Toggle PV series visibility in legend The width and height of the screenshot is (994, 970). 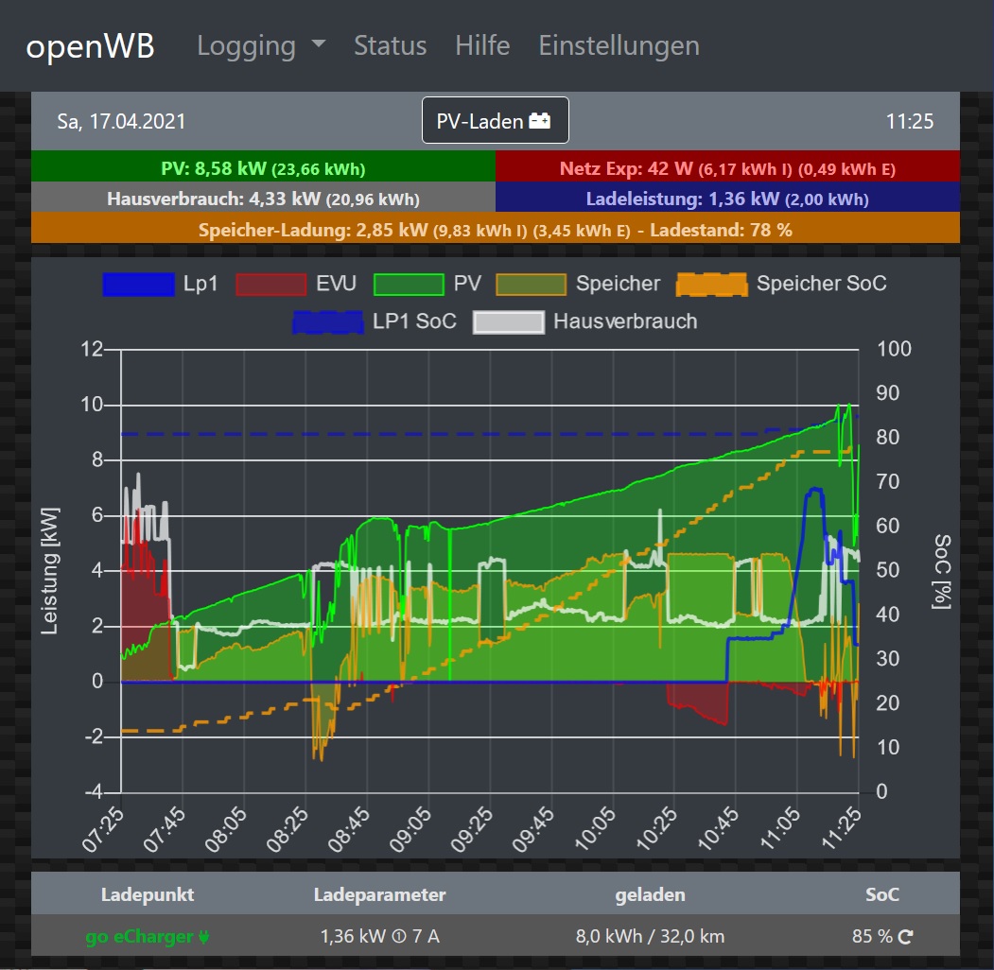pyautogui.click(x=432, y=284)
